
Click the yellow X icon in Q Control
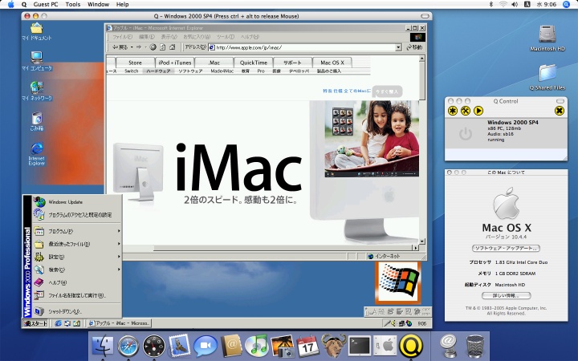click(x=560, y=111)
